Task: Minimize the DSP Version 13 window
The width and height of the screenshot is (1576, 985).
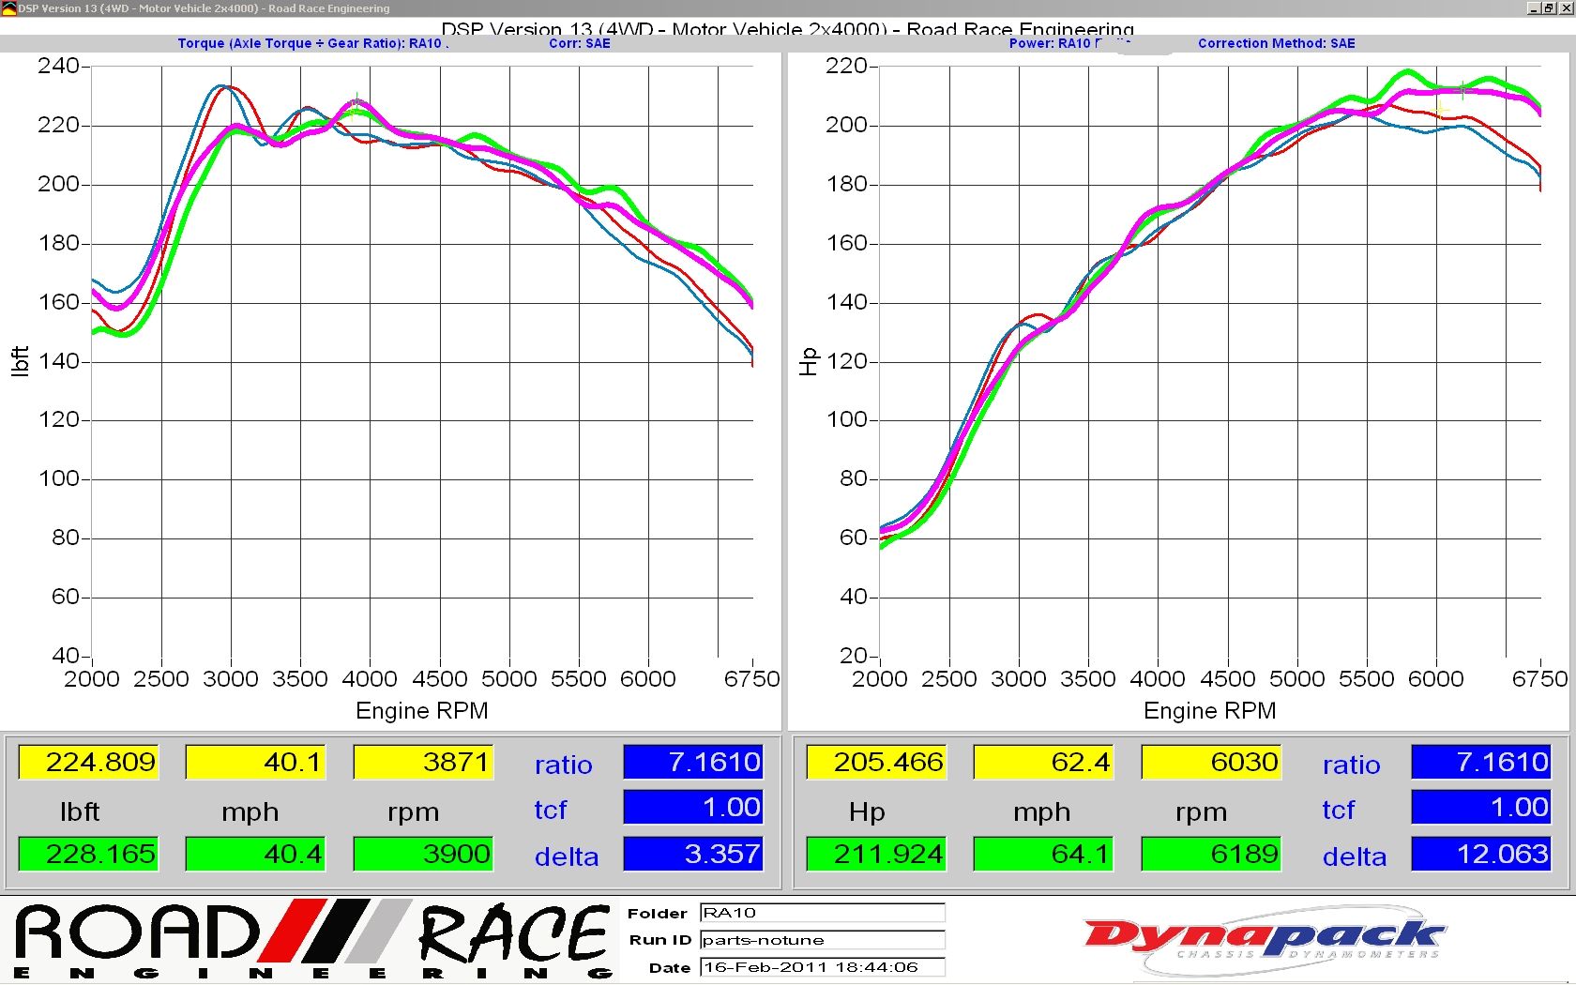Action: point(1534,8)
